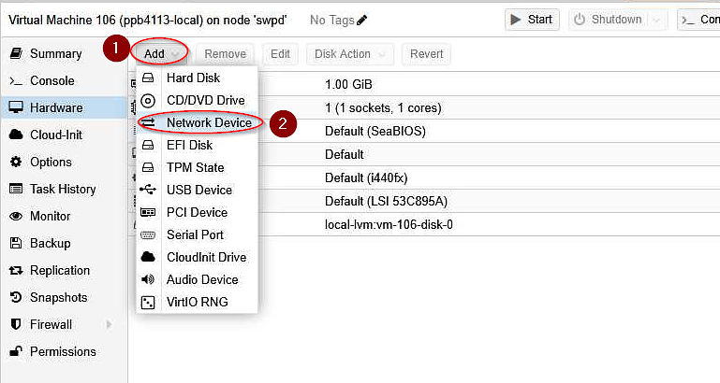This screenshot has height=383, width=720.
Task: Expand the Firewall submenu arrow
Action: [x=109, y=324]
